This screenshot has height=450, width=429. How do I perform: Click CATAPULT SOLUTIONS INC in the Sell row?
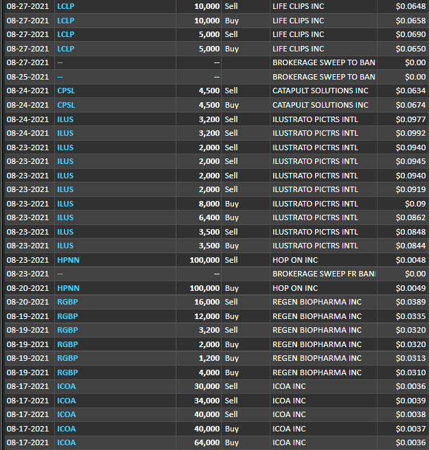click(321, 91)
